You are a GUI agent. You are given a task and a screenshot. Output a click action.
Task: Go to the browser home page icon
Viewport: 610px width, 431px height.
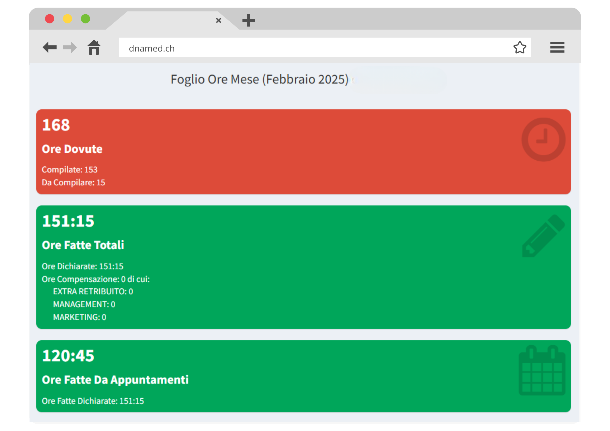(94, 48)
